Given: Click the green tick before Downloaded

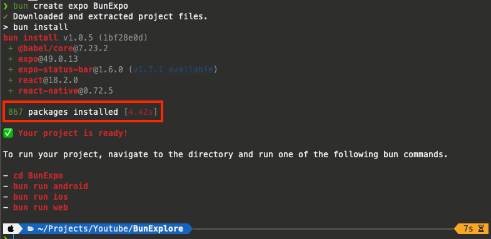Looking at the screenshot, I should 6,17.
